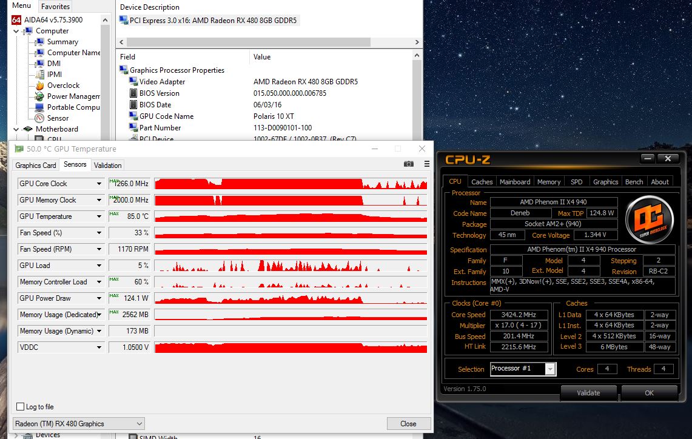Open the GPU-Z hamburger menu icon
Viewport: 692px width, 439px height.
427,164
